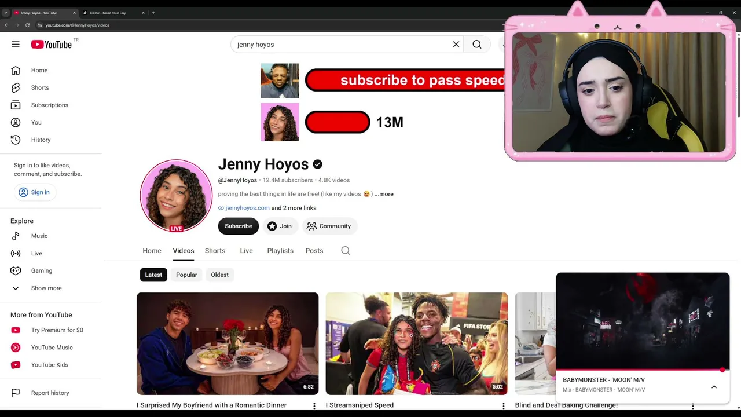Screen dimensions: 741x417
Task: Play the Romantic Dinner video thumbnail
Action: tap(228, 343)
